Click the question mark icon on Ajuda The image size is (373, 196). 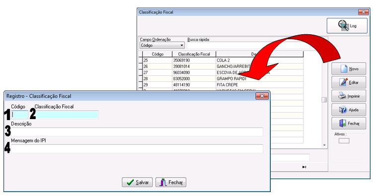point(343,110)
